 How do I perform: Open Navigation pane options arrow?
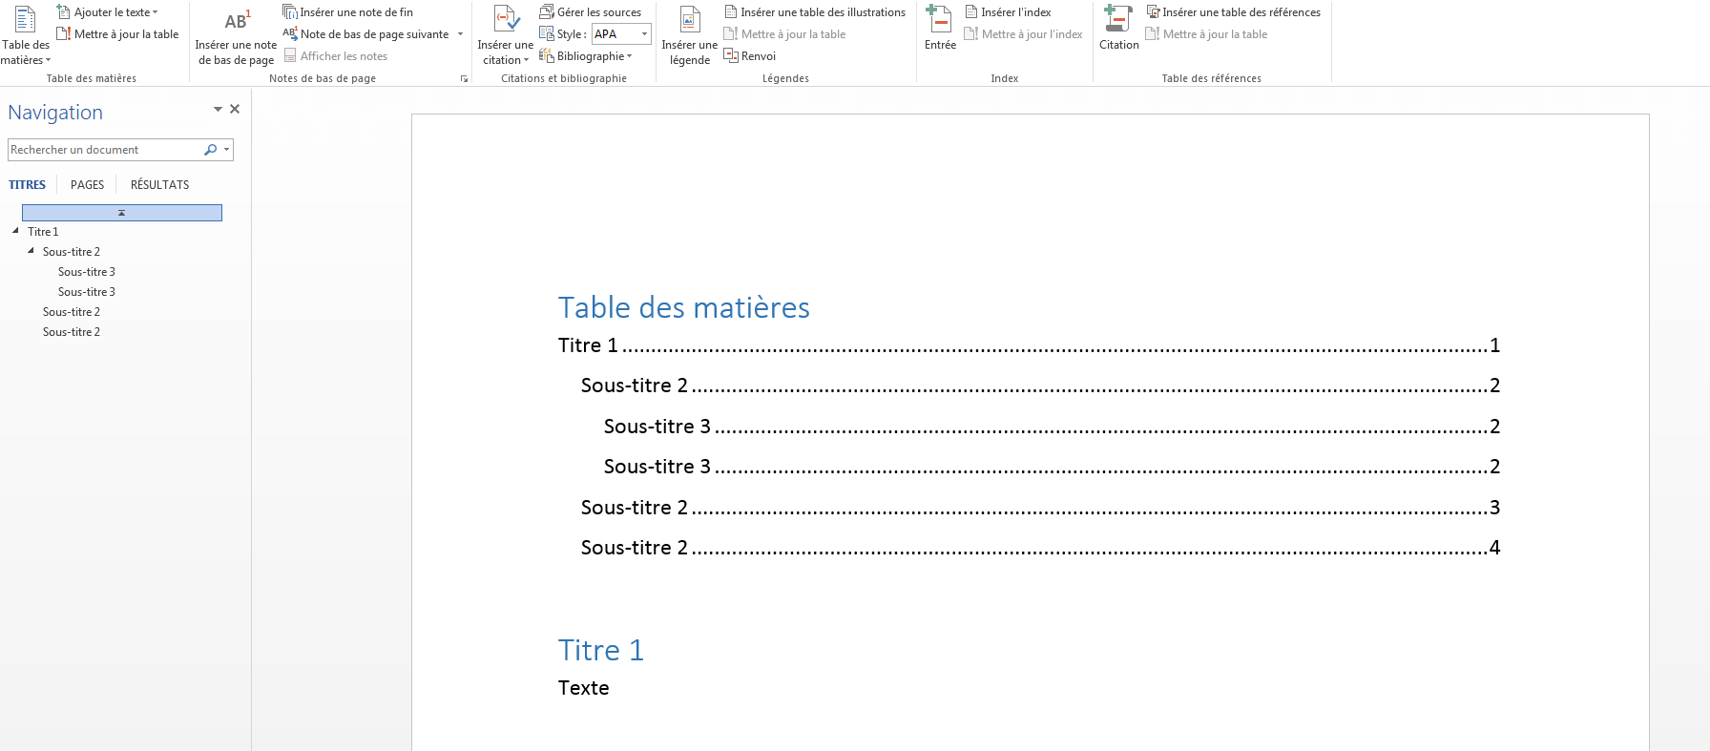click(x=218, y=109)
